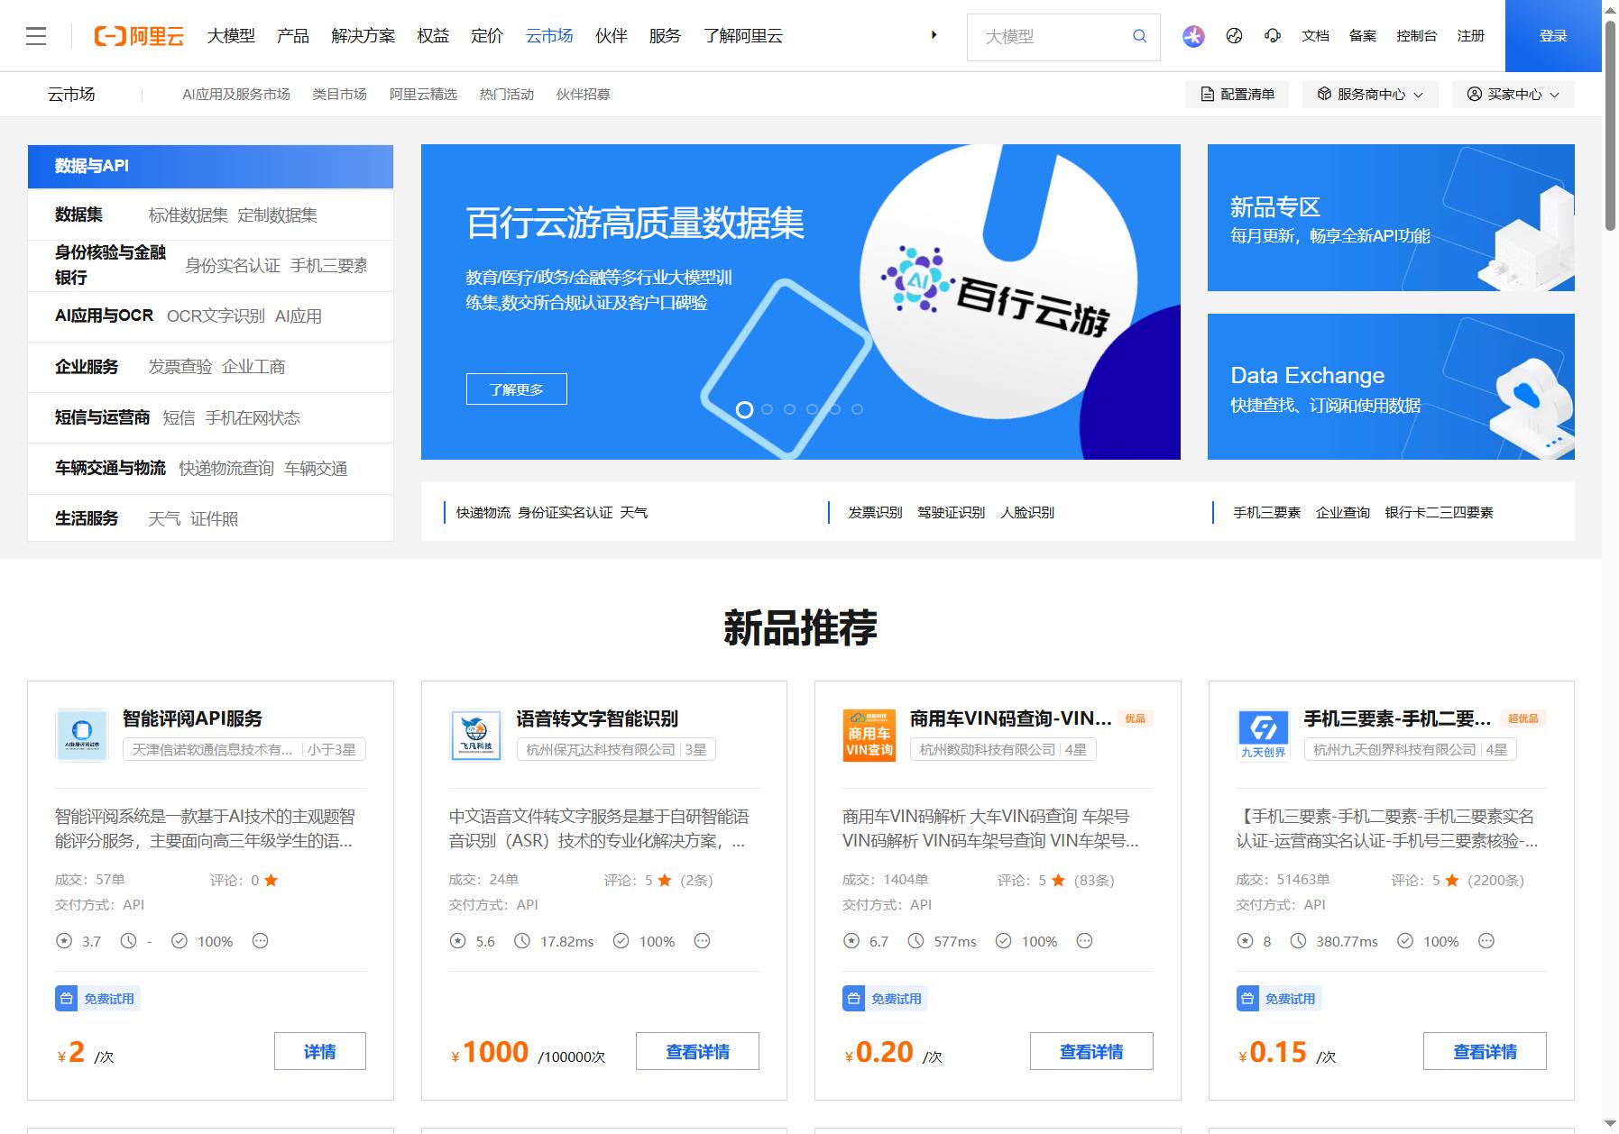
Task: Switch to 类目市场 sub-navigation tab
Action: [339, 95]
